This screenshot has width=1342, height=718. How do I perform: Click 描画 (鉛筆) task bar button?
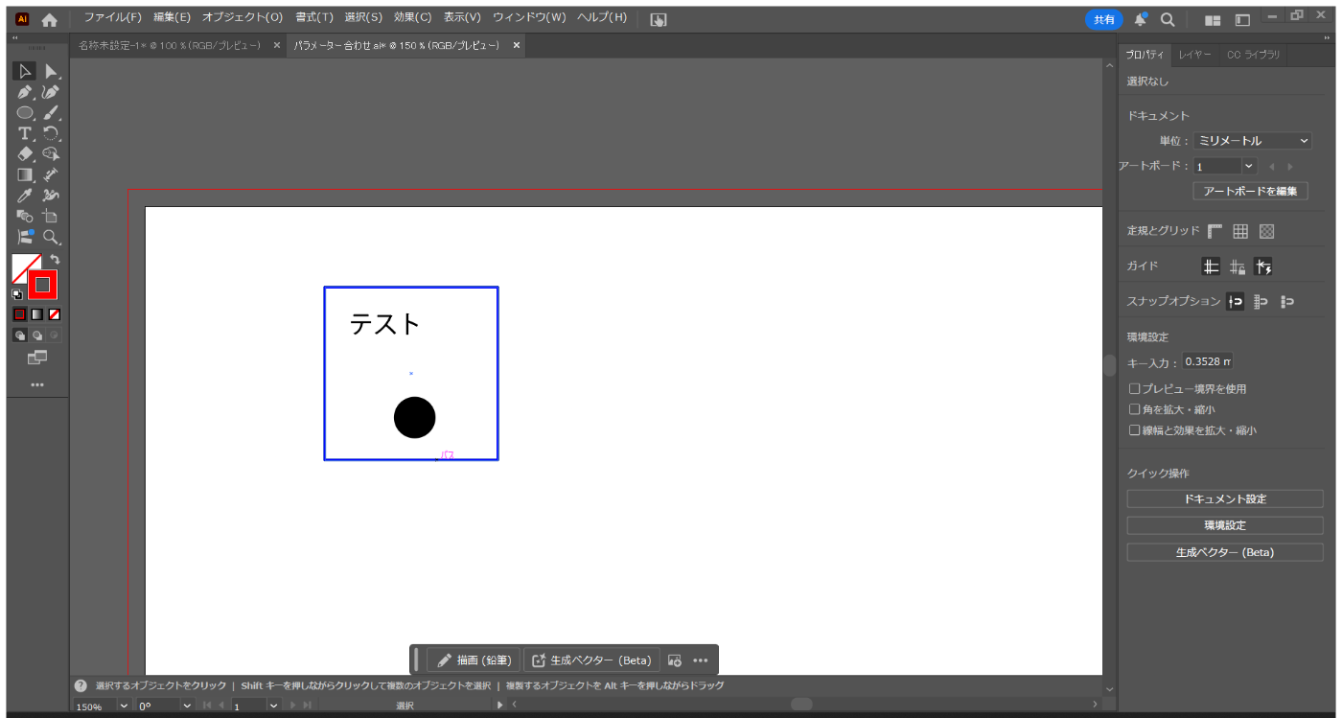(x=473, y=660)
